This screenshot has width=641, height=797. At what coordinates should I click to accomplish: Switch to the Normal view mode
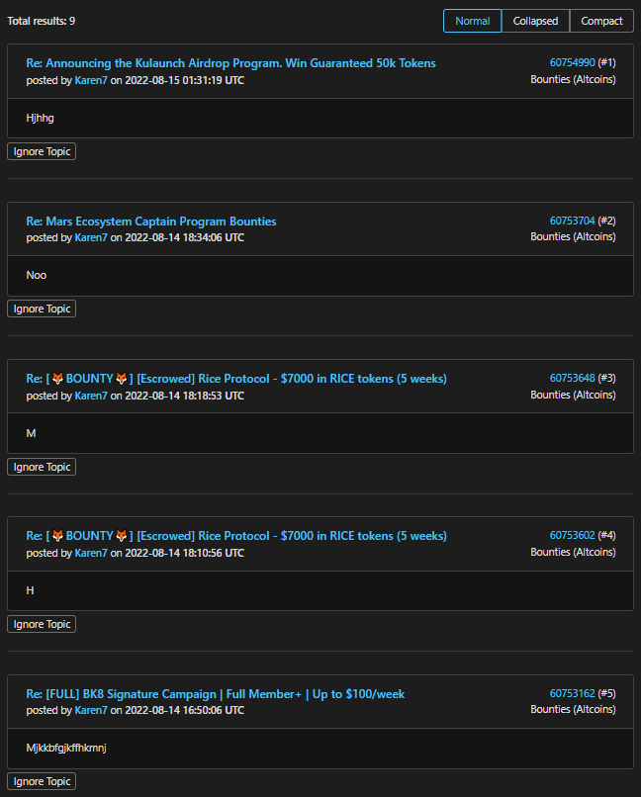[x=472, y=21]
